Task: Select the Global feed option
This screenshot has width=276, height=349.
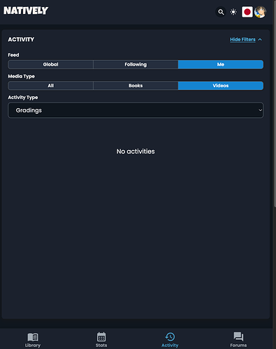Action: [50, 64]
